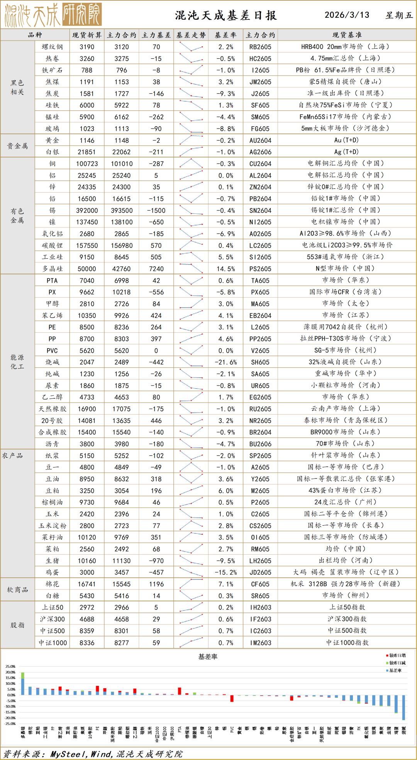
Task: Click the 股指 category cell
Action: coord(17,625)
